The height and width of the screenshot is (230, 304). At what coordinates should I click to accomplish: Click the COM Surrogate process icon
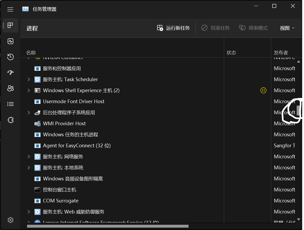38,201
